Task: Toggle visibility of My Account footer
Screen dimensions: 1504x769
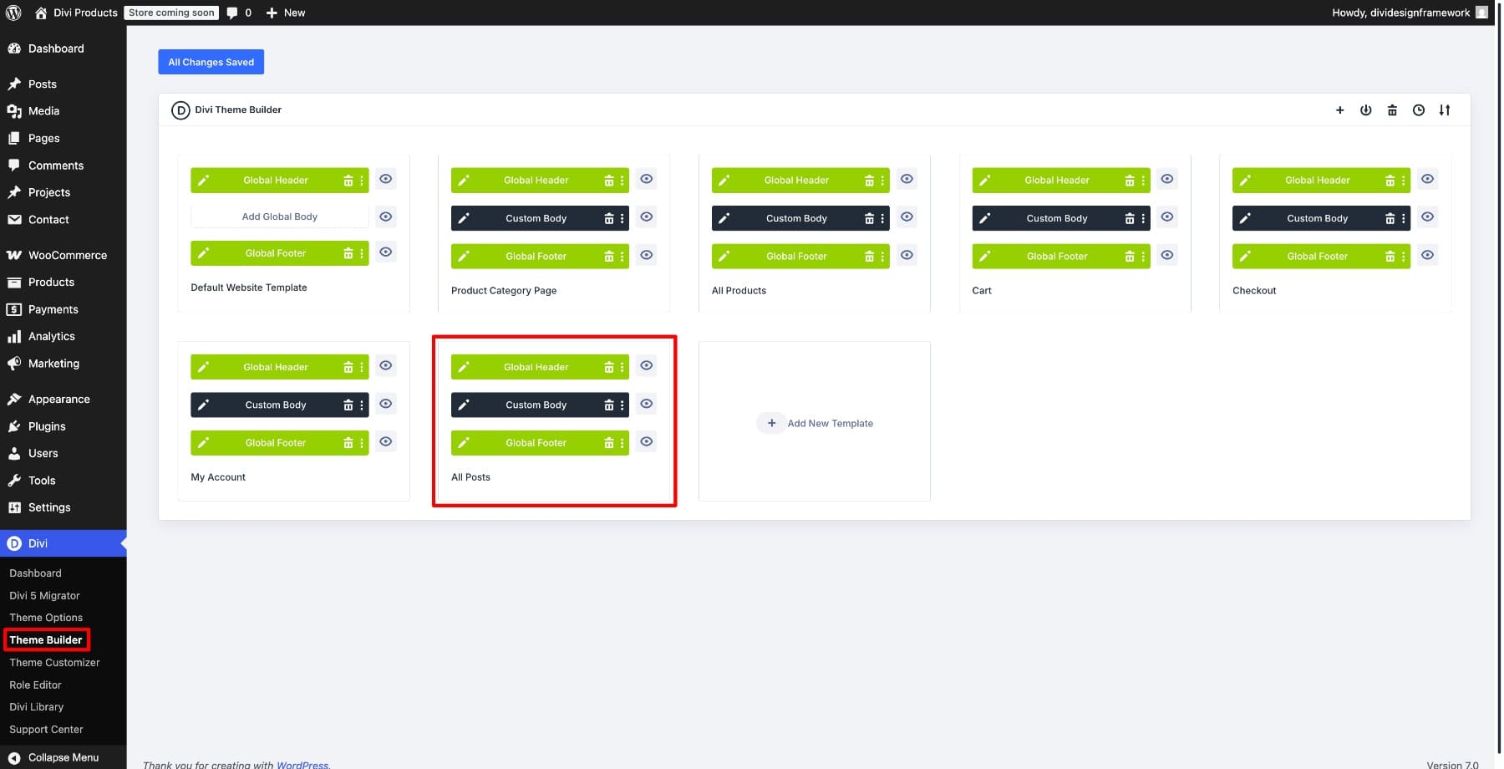Action: [386, 441]
